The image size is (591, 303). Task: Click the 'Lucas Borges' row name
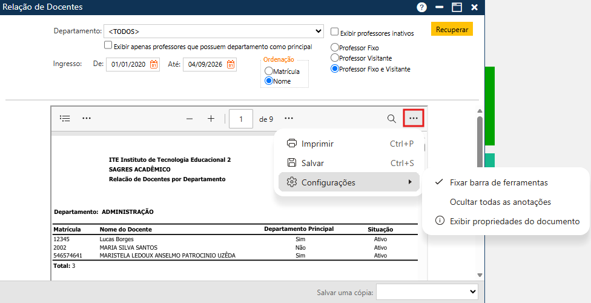[116, 239]
